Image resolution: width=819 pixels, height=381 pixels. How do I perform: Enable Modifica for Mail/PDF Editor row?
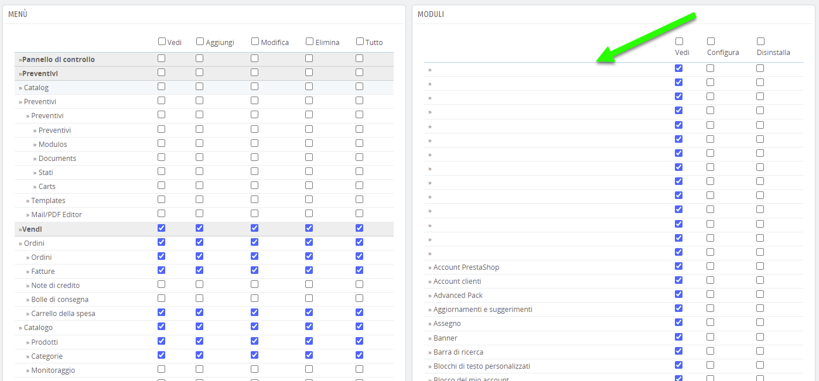coord(255,214)
